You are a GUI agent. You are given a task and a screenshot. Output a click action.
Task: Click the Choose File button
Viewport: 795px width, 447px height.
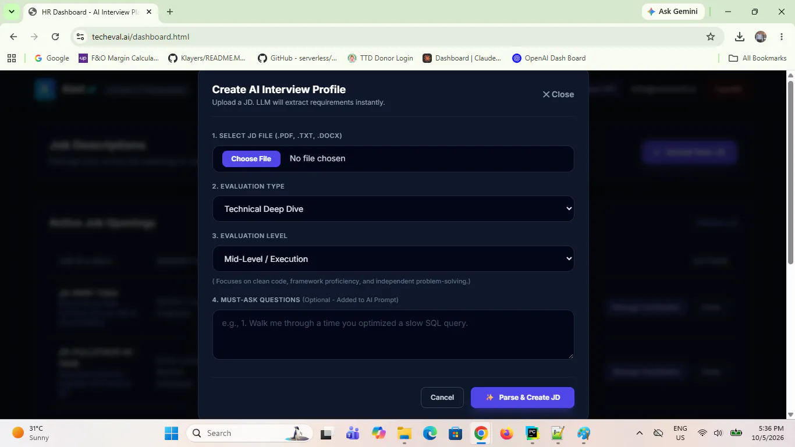tap(251, 159)
